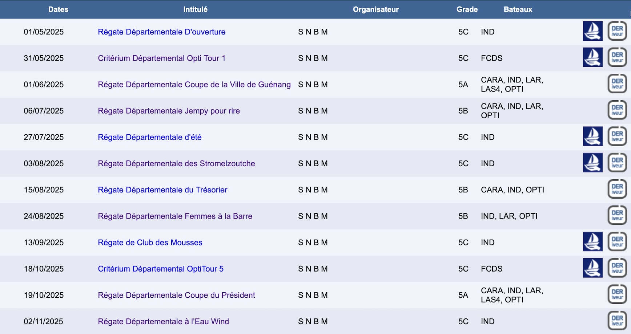Open DERiveur icon for à l'Eau Wind row

coord(617,321)
